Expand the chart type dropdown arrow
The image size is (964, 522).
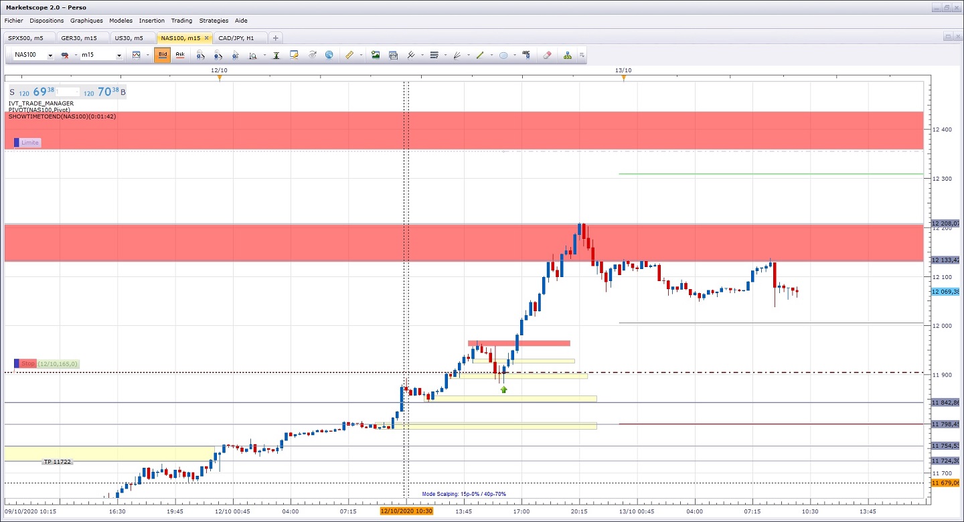click(148, 56)
